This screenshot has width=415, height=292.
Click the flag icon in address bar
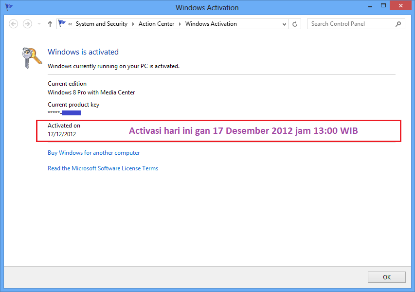tap(62, 23)
